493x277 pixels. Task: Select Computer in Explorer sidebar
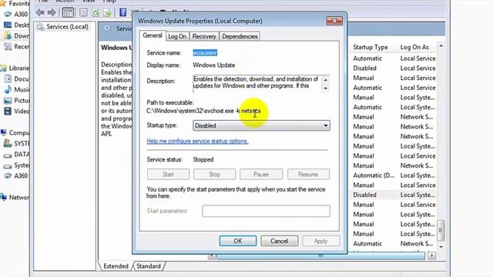click(15, 132)
